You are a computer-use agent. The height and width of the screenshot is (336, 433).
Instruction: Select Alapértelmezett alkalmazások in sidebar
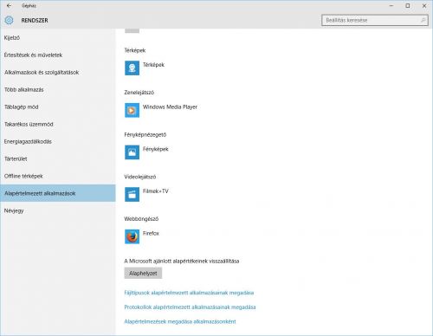(x=58, y=193)
